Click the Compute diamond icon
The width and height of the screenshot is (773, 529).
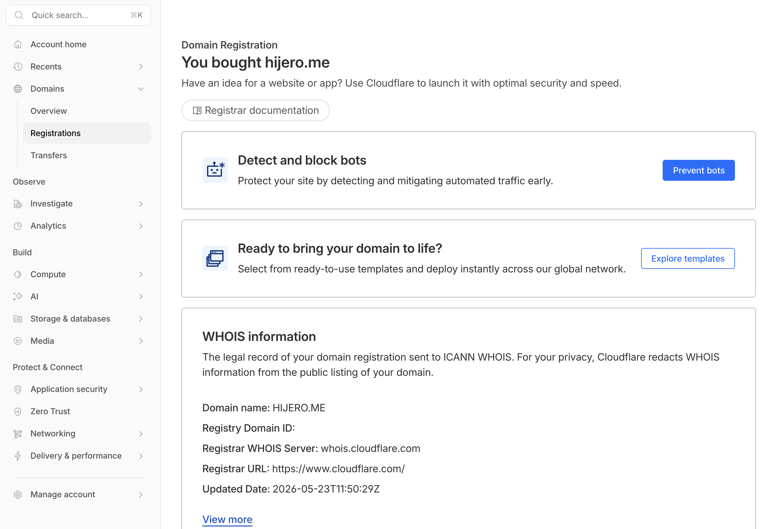tap(18, 274)
